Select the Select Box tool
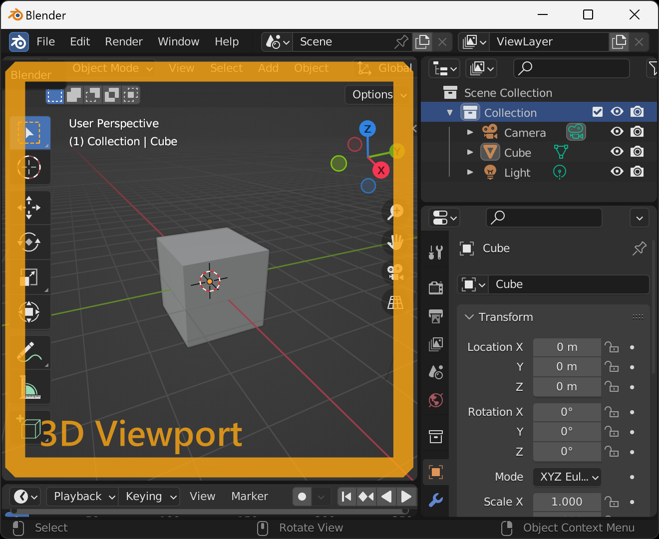 point(29,132)
